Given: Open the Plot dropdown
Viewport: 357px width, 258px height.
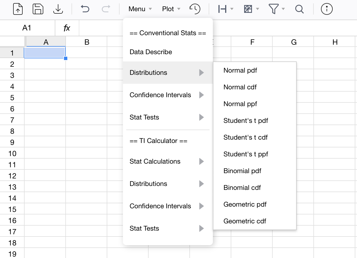Looking at the screenshot, I should [171, 9].
